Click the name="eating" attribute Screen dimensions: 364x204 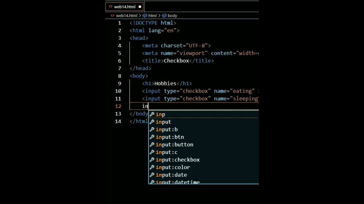click(x=234, y=91)
